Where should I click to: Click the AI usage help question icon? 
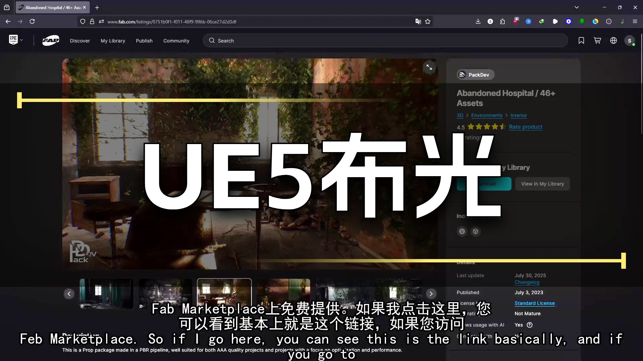[529, 325]
